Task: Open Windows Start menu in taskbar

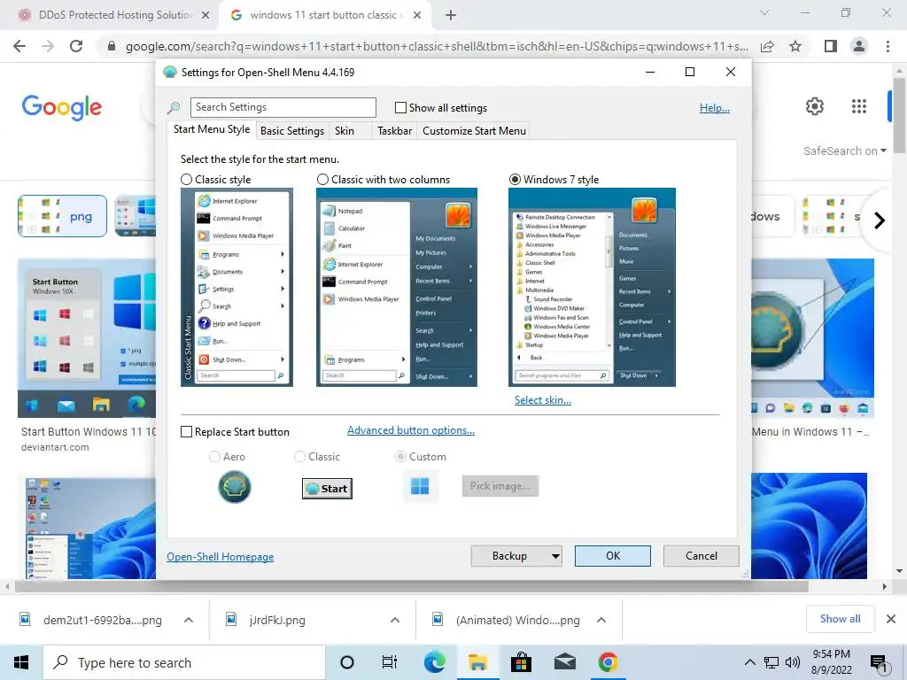Action: tap(21, 662)
